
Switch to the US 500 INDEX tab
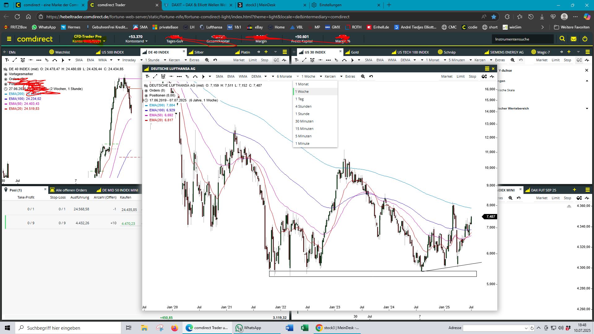(113, 52)
